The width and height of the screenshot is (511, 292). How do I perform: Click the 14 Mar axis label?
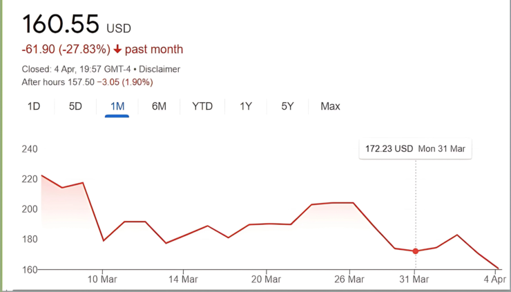(x=183, y=280)
